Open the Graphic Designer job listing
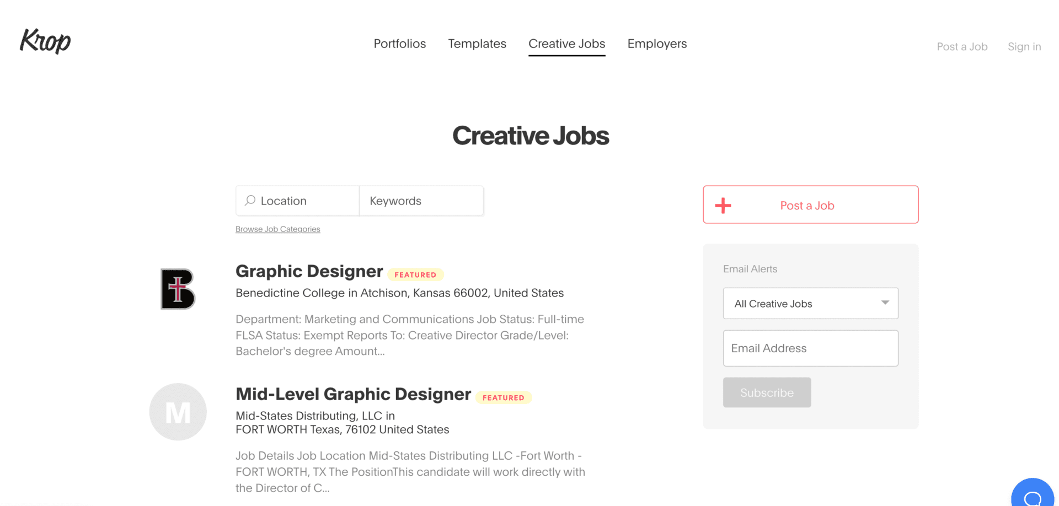Screen dimensions: 1059x506 (309, 271)
